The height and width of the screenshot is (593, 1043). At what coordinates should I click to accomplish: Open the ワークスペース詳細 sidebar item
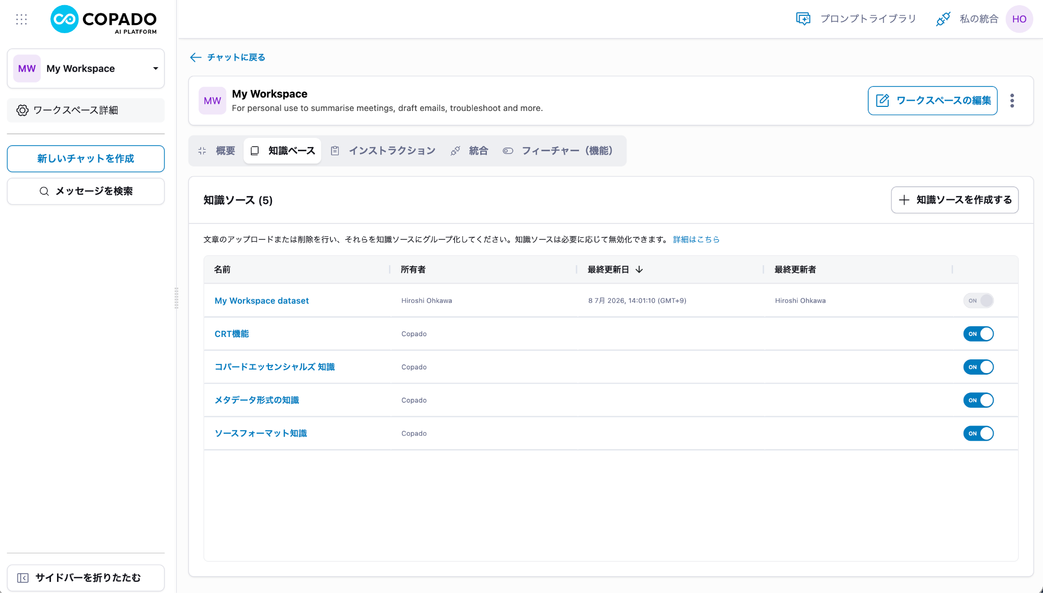coord(86,110)
